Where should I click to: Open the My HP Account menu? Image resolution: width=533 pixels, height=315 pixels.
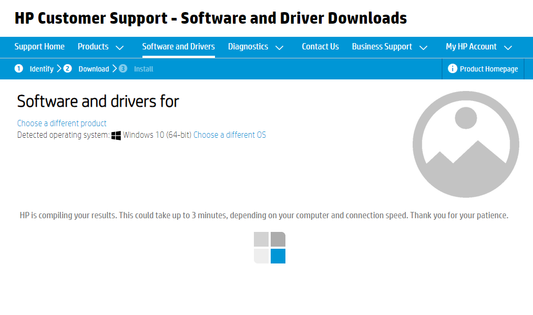tap(471, 47)
